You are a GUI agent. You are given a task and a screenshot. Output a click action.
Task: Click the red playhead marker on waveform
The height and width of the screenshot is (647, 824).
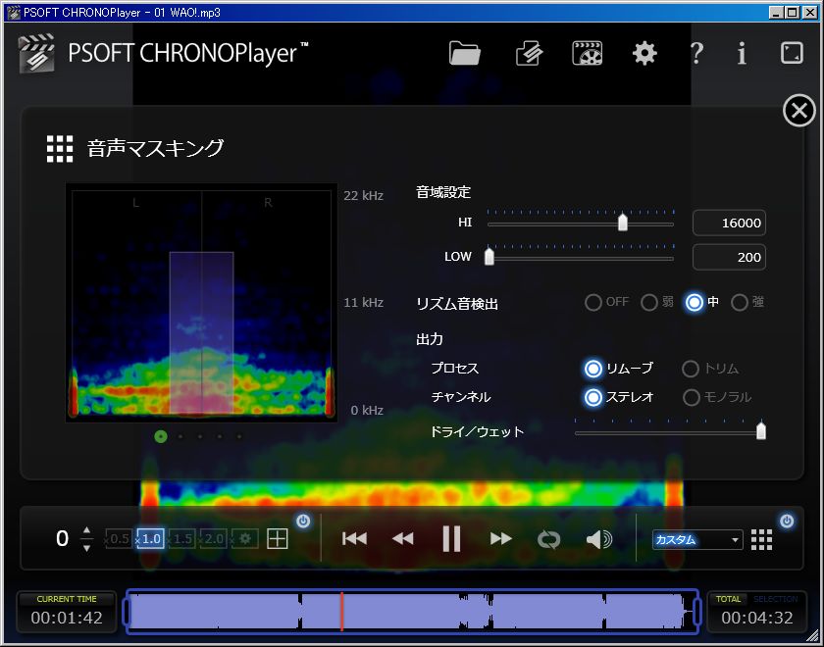pyautogui.click(x=341, y=611)
